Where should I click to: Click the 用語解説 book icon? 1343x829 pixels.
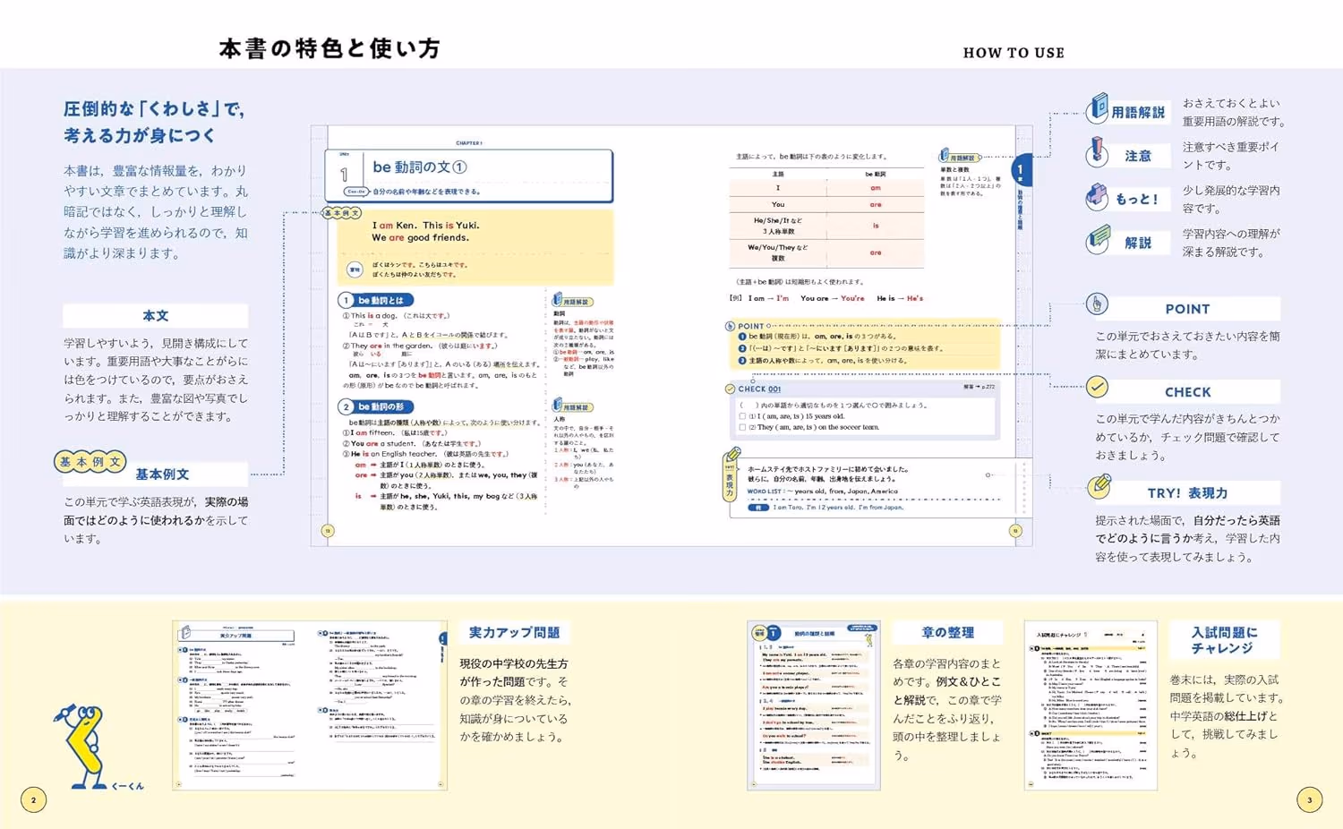pyautogui.click(x=1098, y=109)
